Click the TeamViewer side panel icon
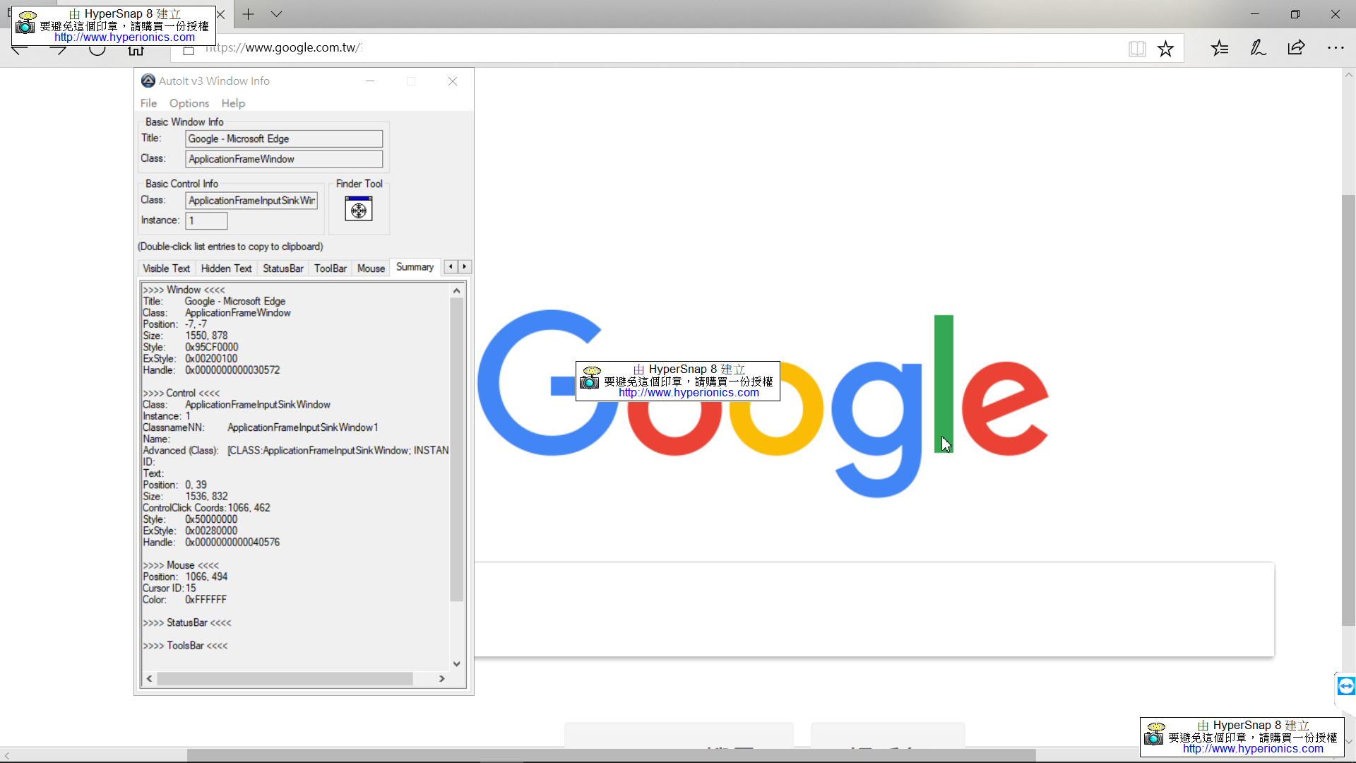 (1346, 686)
